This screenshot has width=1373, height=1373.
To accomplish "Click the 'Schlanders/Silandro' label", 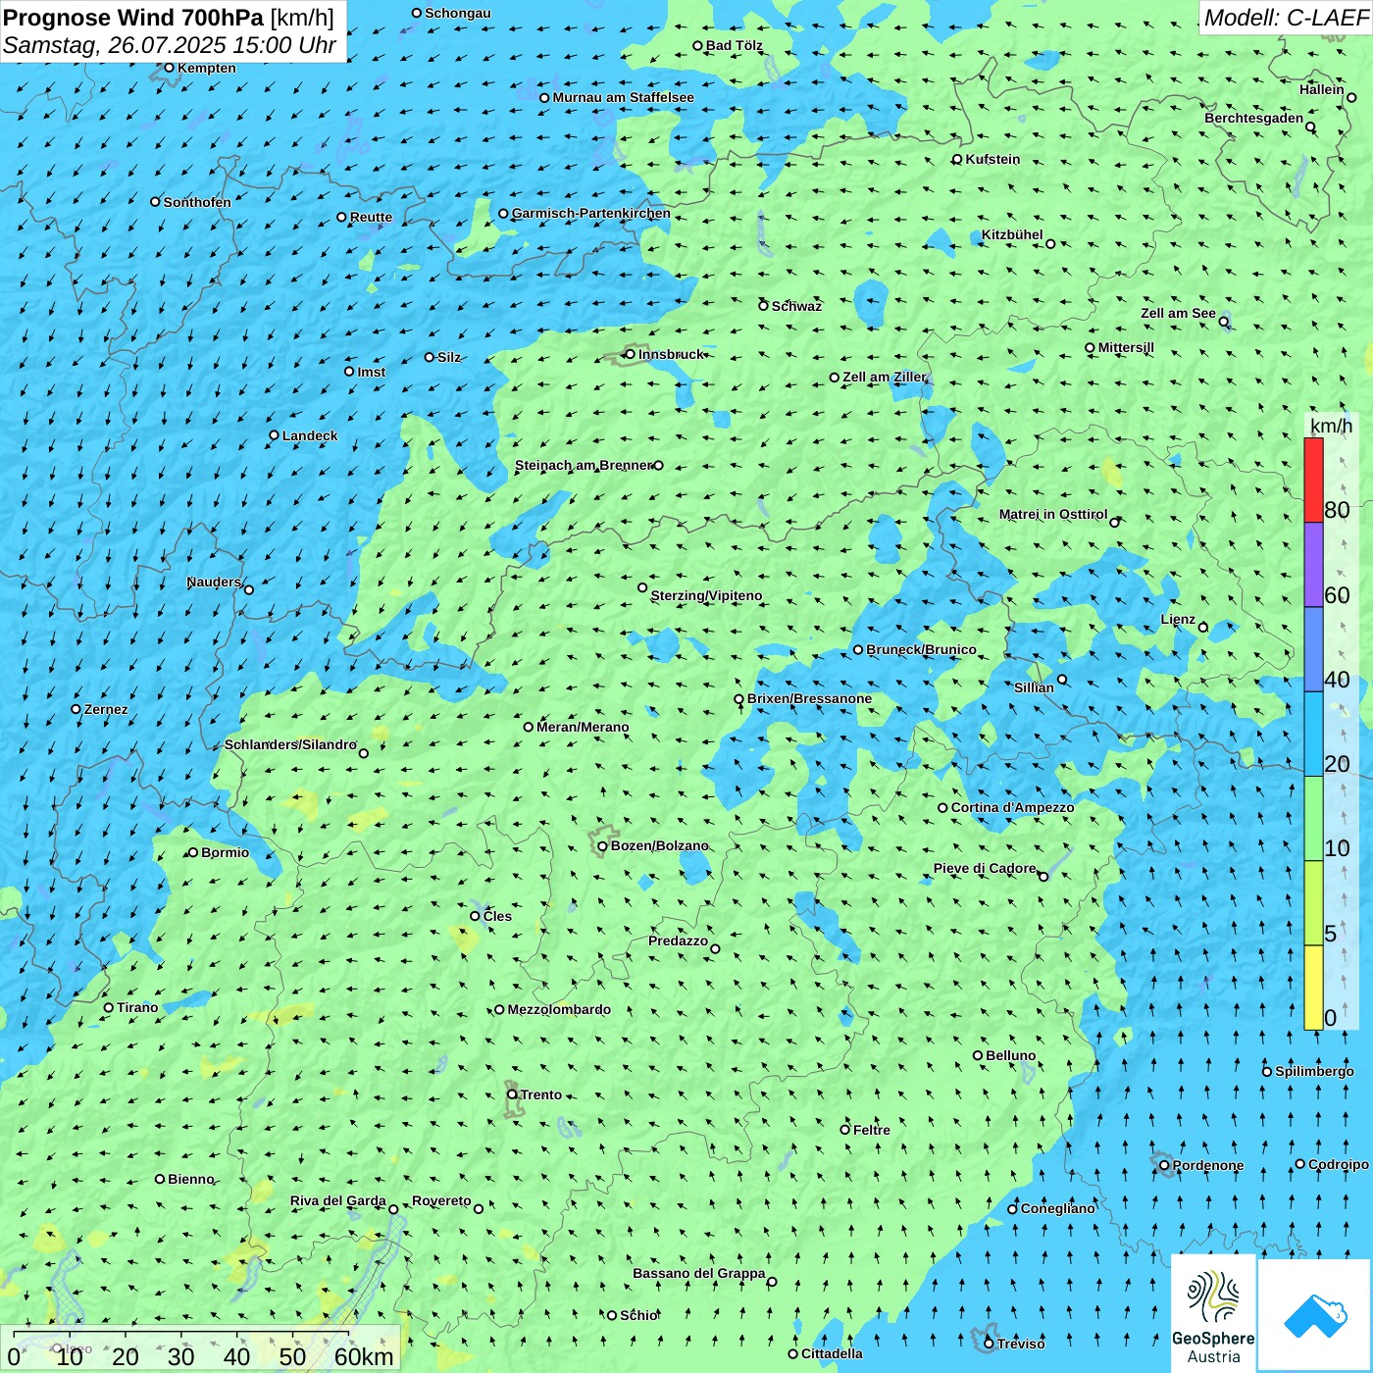I will tap(290, 744).
